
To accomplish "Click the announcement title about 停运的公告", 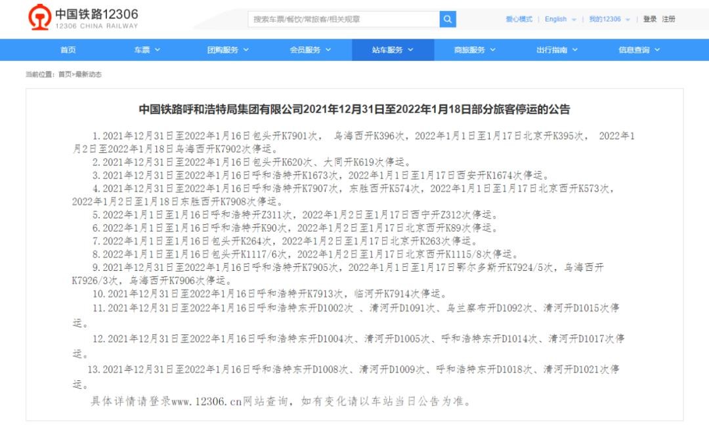I will [354, 110].
